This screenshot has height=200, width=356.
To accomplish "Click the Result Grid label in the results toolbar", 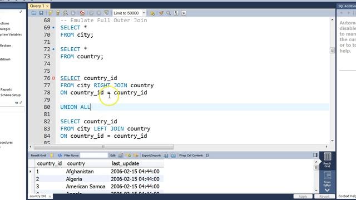I will [38, 156].
